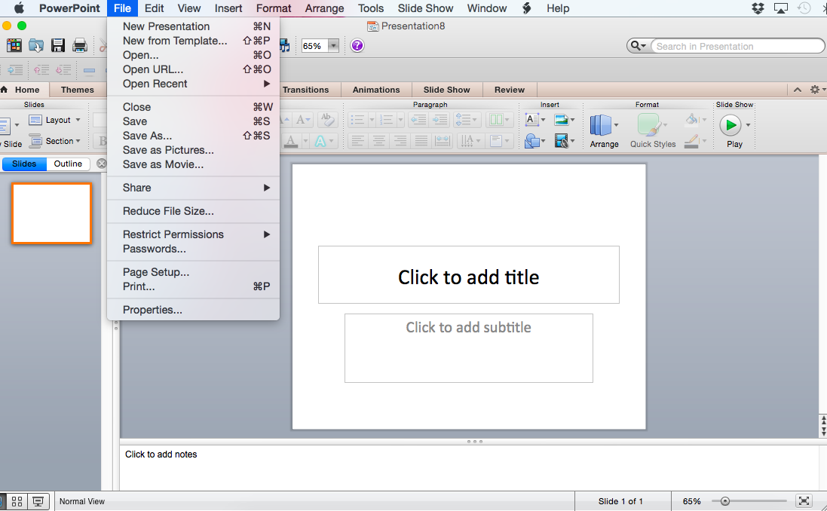Click the align text left icon
Viewport: 827px width, 511px height.
click(x=358, y=141)
